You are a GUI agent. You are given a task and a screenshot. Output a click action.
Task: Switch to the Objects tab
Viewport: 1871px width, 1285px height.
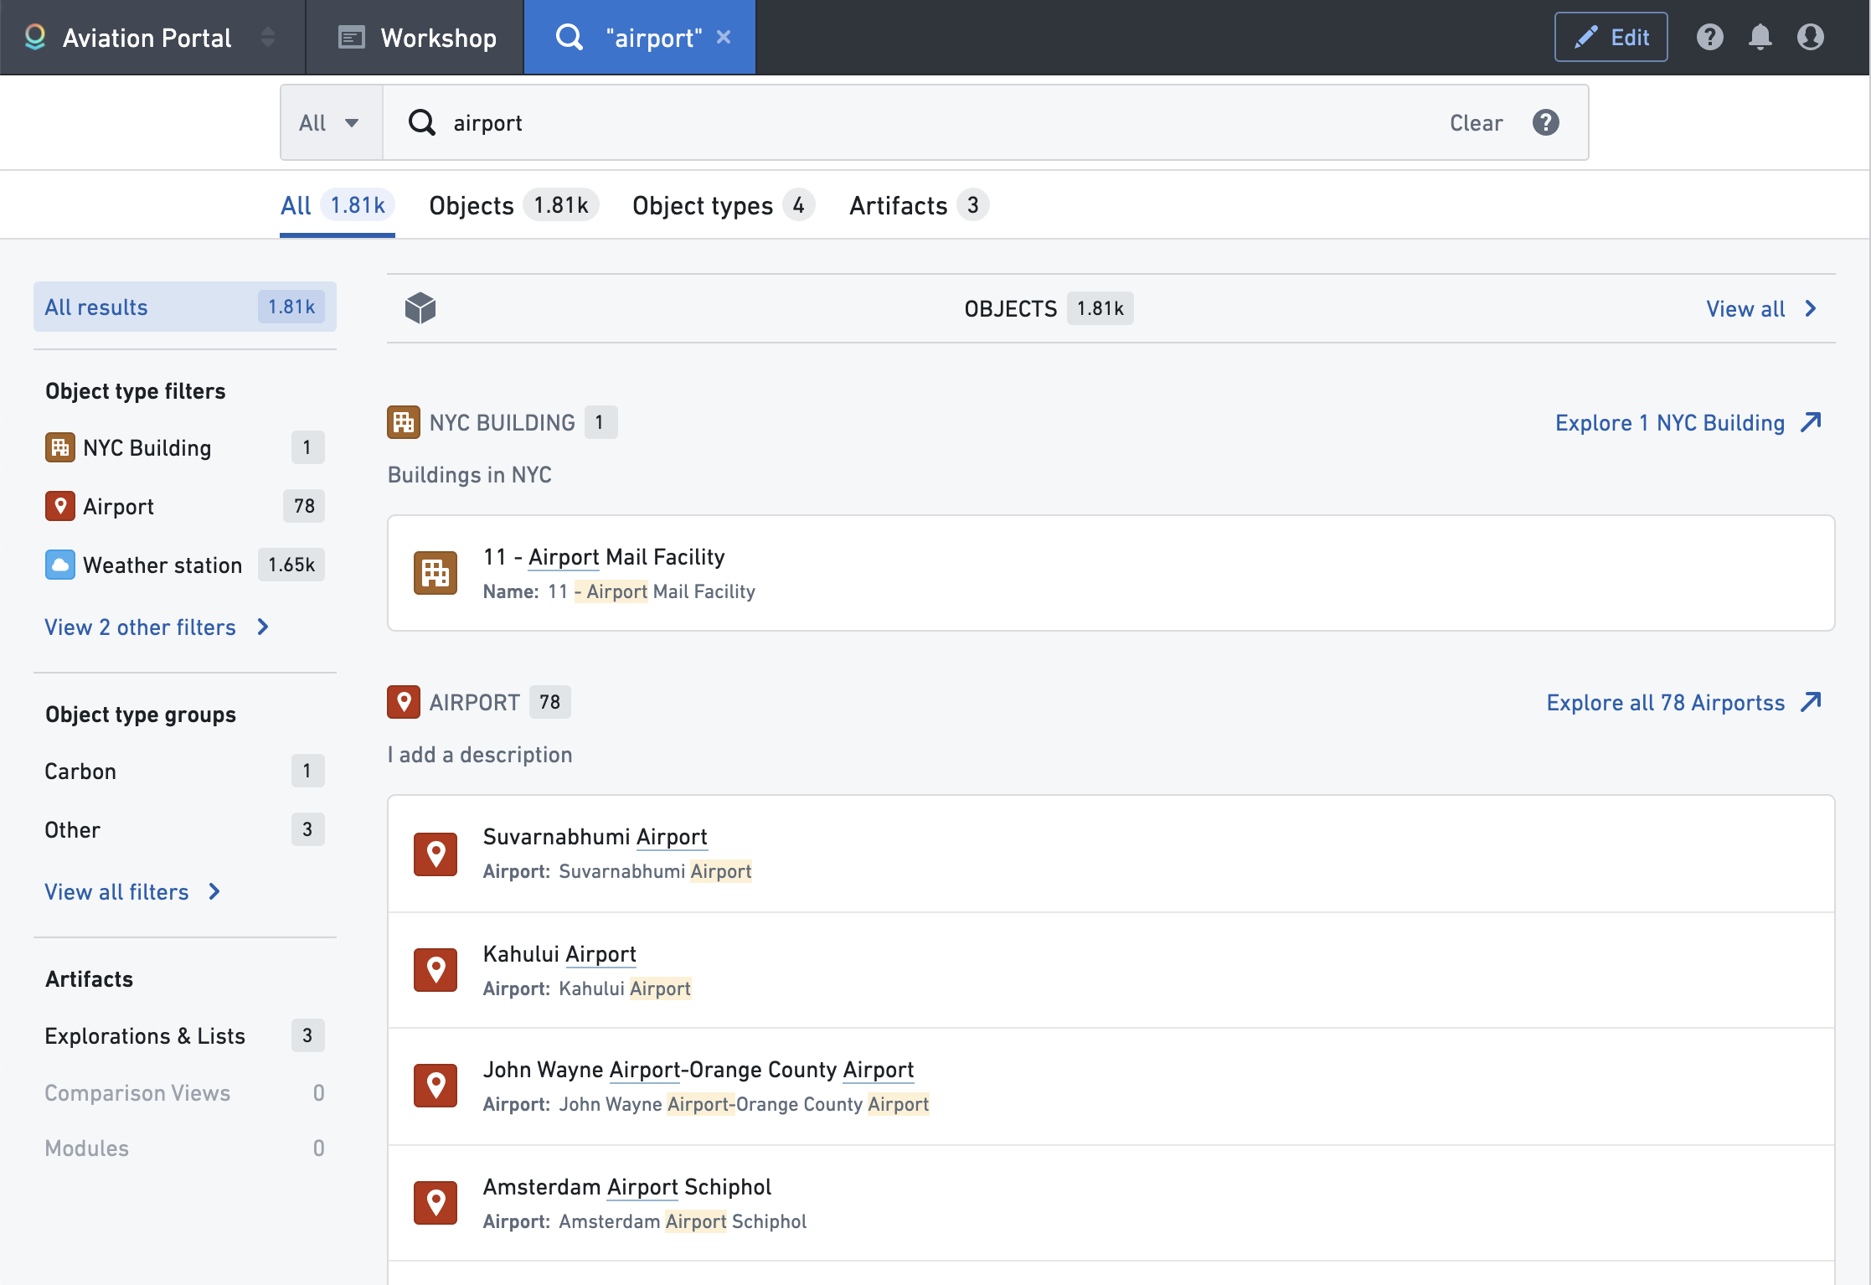[513, 205]
